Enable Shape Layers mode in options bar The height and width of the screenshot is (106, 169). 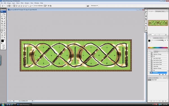tap(7, 6)
